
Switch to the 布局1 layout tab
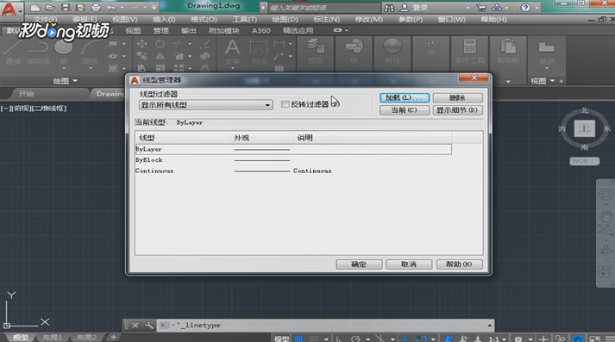[x=53, y=338]
